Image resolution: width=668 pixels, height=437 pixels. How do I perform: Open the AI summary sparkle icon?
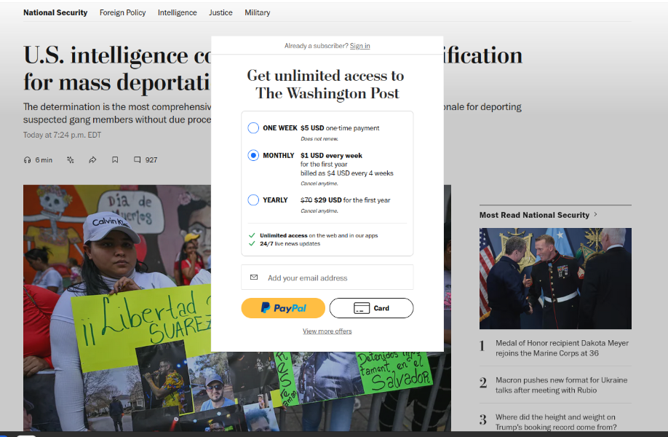coord(71,160)
